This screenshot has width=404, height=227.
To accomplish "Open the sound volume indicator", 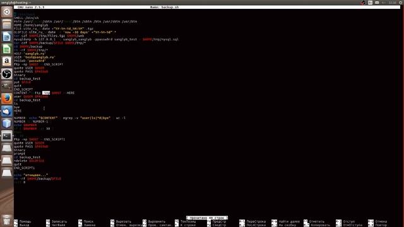I will 384,3.
